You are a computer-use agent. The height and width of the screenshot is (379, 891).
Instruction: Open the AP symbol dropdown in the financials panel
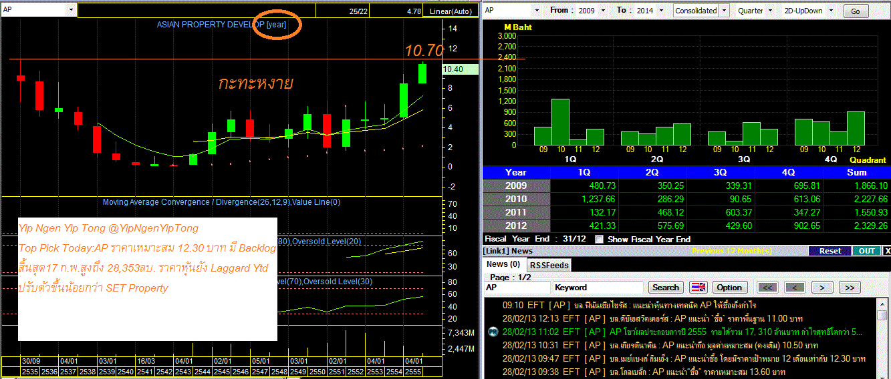pos(537,11)
